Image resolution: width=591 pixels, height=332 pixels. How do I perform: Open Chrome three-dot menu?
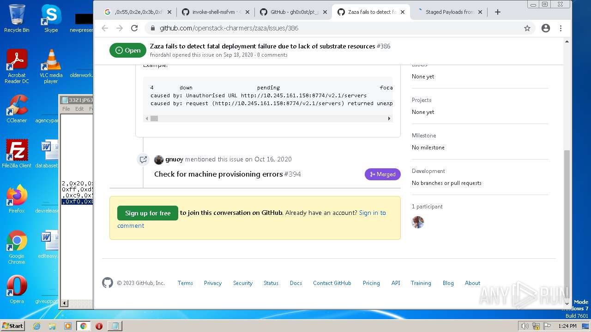click(x=561, y=28)
